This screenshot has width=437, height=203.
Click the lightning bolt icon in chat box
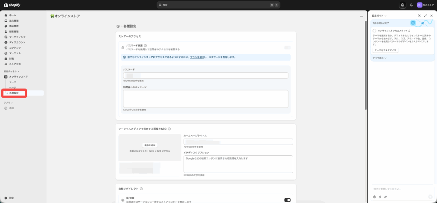point(380,197)
